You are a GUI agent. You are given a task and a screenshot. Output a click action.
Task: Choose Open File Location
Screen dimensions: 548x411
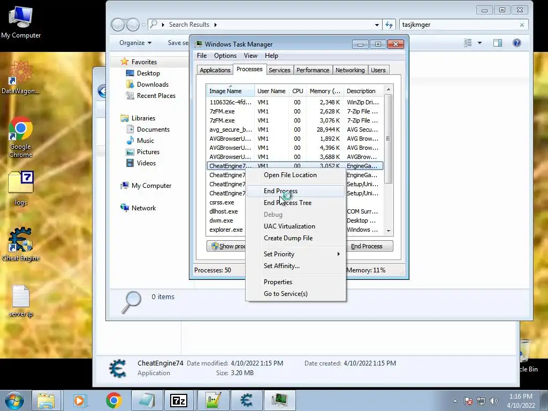295,175
